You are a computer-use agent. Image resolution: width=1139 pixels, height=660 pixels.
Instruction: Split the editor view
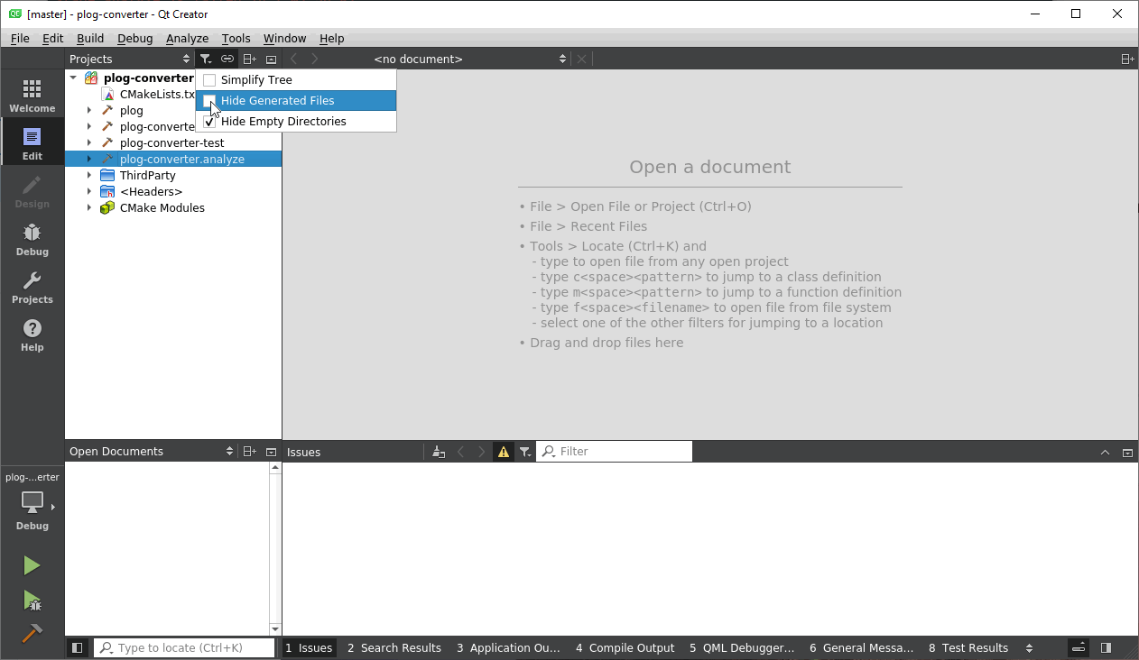1127,59
